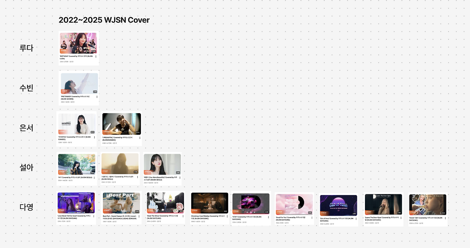Select the '루다' row label
The height and width of the screenshot is (248, 470).
26,48
